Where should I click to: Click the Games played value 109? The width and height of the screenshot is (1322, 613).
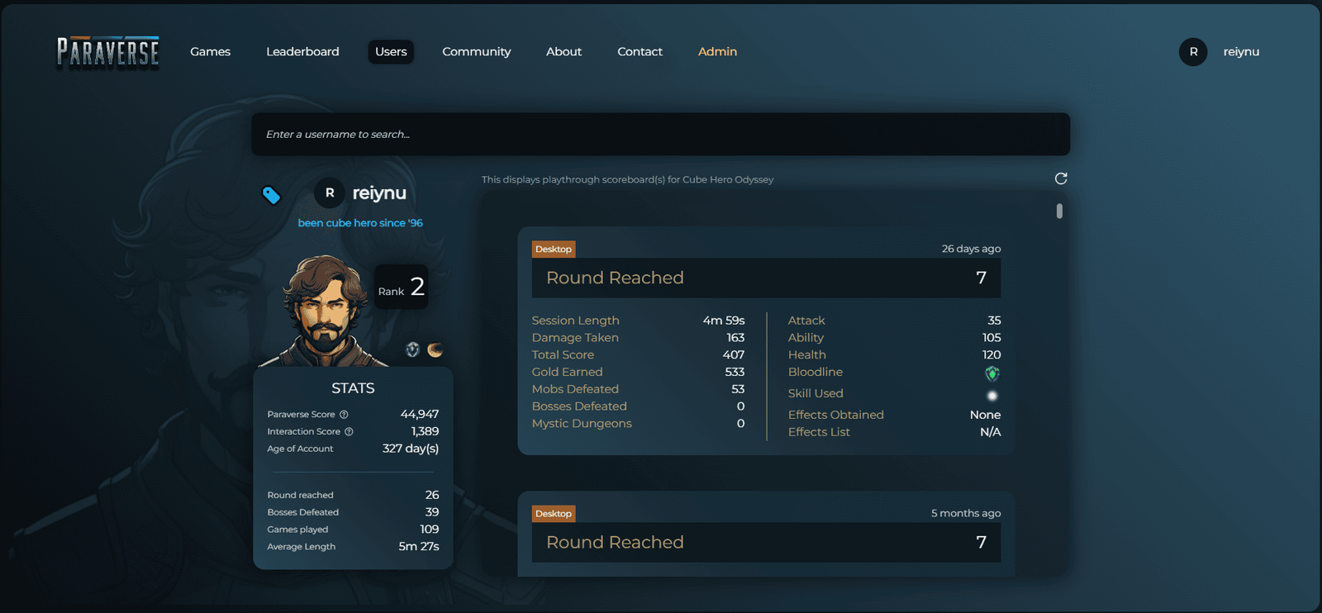(x=430, y=530)
